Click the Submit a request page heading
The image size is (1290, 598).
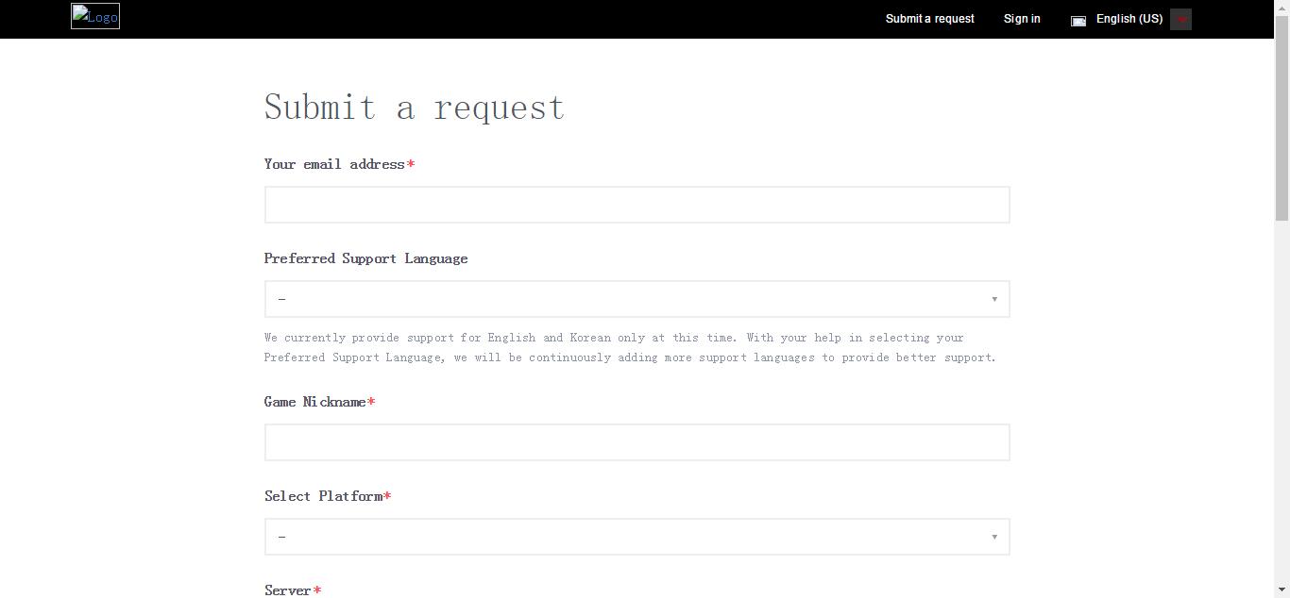414,108
